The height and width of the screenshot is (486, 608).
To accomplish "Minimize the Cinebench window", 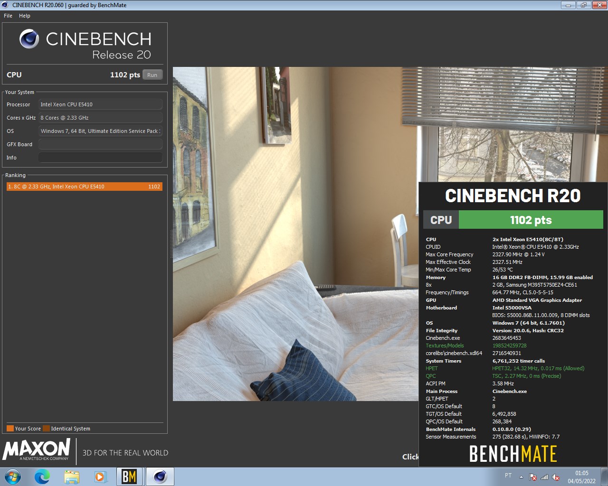I will [568, 5].
